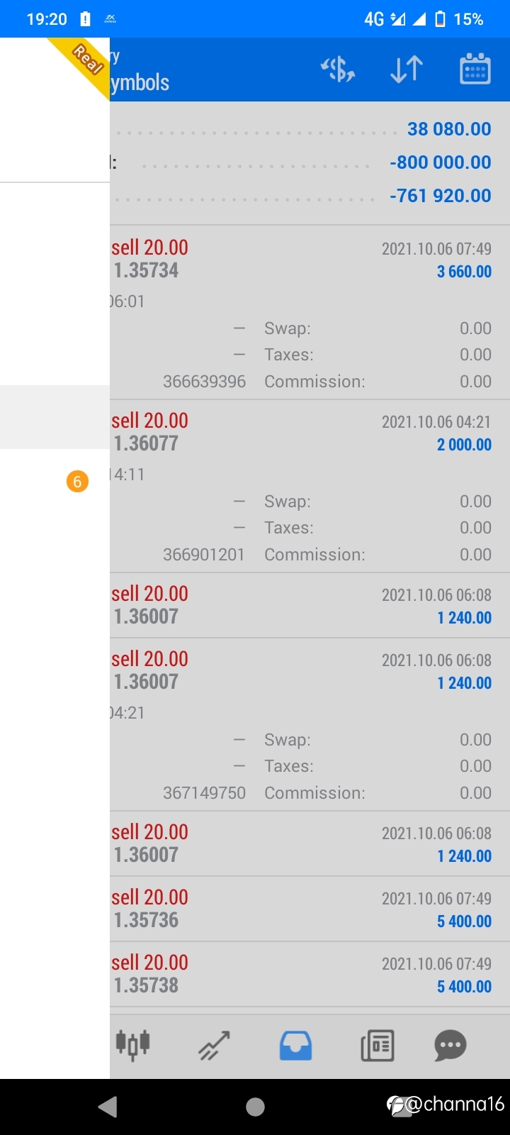The width and height of the screenshot is (510, 1135).
Task: Select the History inbox tab icon
Action: (x=295, y=1045)
